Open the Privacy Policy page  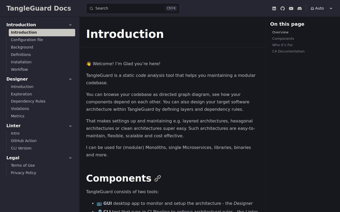tap(23, 173)
